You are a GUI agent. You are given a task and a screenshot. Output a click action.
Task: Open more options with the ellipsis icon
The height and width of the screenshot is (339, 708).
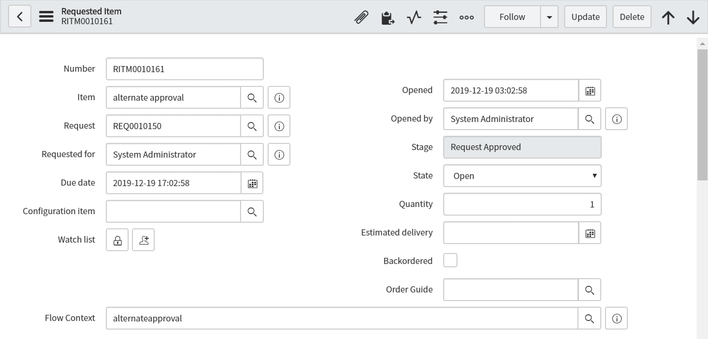click(466, 17)
